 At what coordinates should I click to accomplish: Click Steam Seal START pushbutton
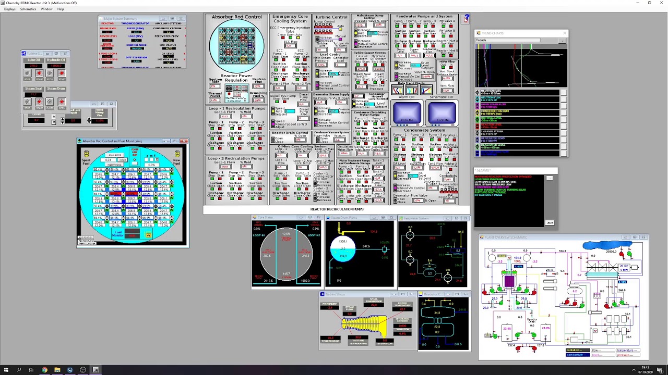coord(39,102)
